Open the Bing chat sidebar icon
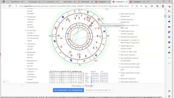The height and width of the screenshot is (98, 174). [x=169, y=16]
